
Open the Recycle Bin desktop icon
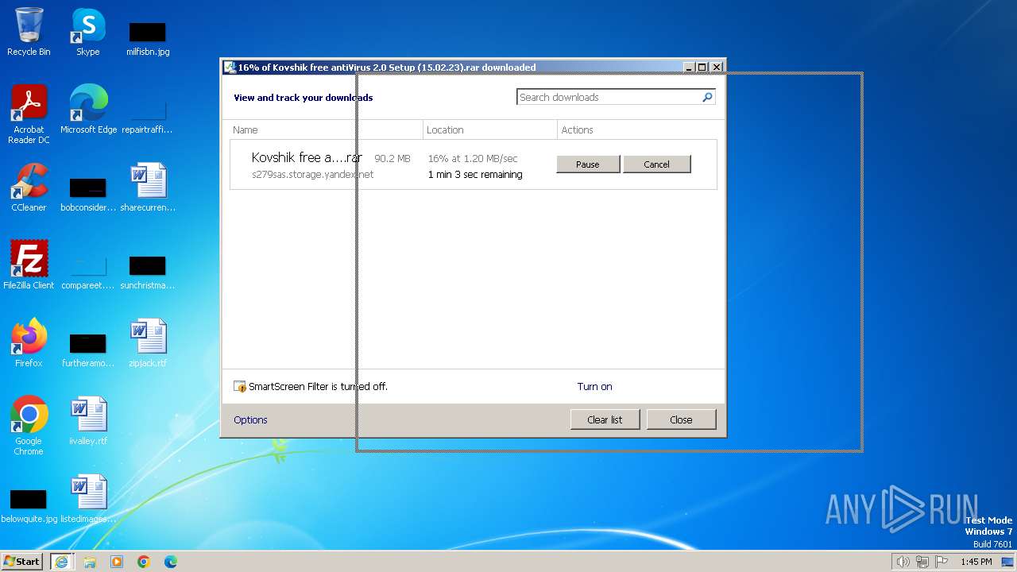[29, 32]
